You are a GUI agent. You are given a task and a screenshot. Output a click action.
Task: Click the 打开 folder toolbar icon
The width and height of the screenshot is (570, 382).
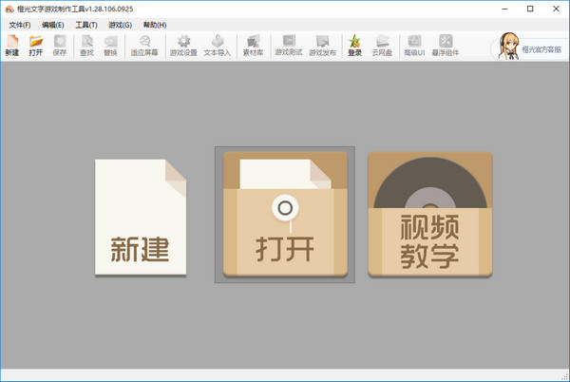(36, 46)
